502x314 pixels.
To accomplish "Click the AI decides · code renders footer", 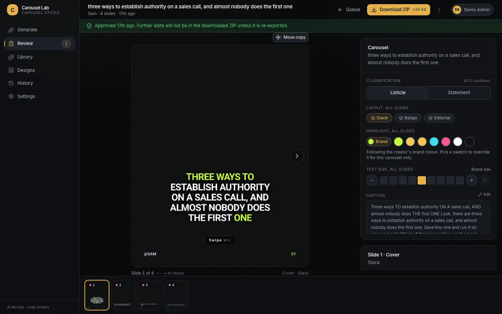I will [x=28, y=307].
